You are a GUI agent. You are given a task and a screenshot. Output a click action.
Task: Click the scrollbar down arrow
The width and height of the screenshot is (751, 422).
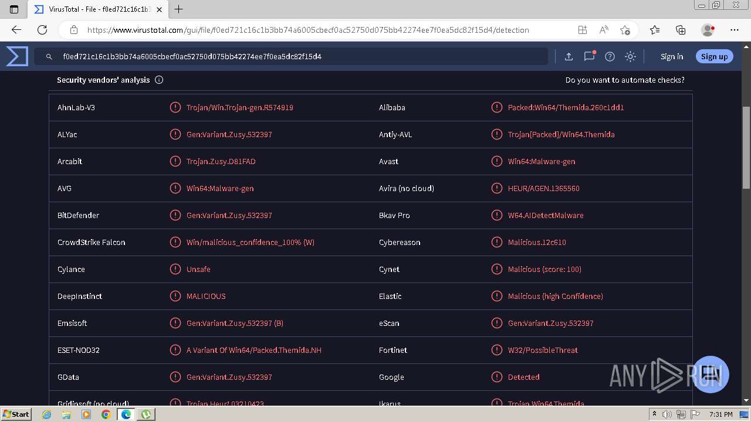pyautogui.click(x=746, y=400)
